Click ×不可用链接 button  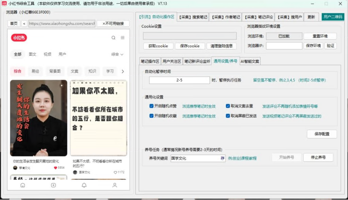click(x=113, y=23)
